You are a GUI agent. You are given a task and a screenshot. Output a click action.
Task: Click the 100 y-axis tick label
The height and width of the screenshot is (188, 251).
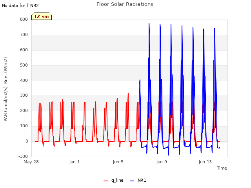coord(24,126)
